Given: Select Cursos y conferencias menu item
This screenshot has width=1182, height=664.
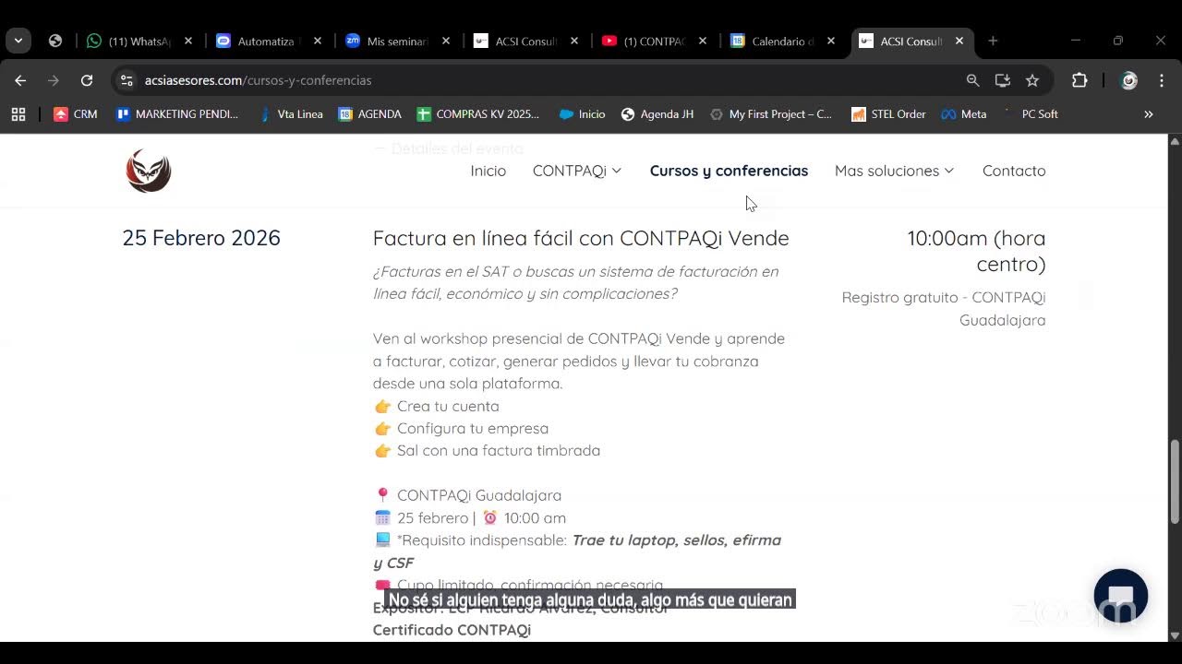Looking at the screenshot, I should pos(729,171).
